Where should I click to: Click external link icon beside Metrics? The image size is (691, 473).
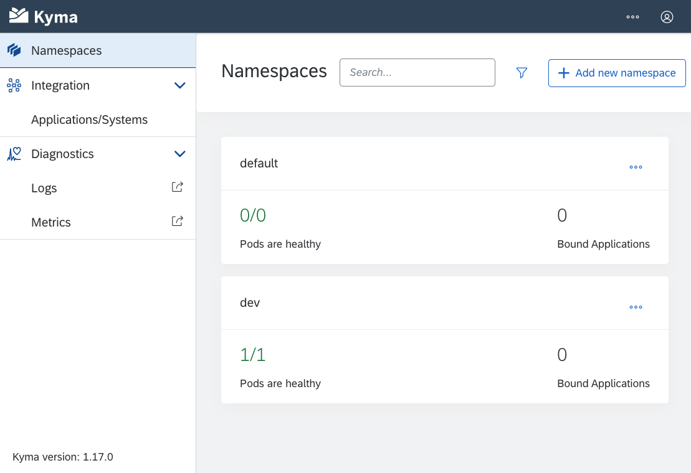tap(177, 221)
